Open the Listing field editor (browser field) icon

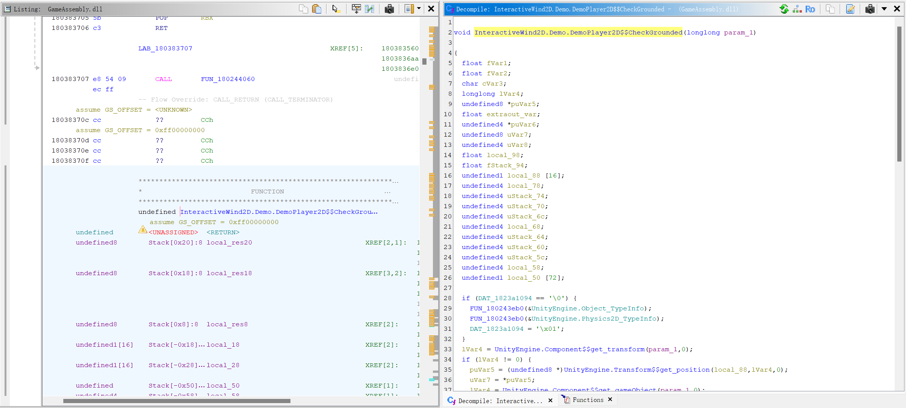[x=356, y=9]
